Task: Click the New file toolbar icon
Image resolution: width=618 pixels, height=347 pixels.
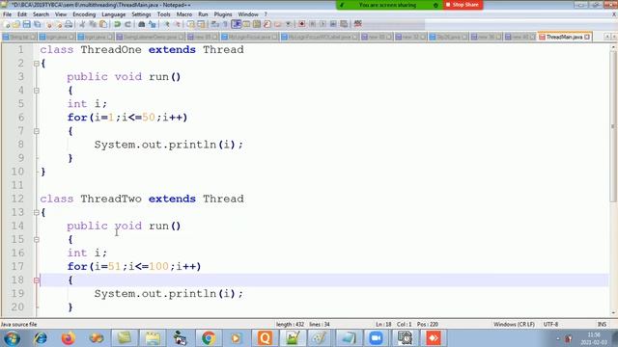Action: [x=7, y=24]
